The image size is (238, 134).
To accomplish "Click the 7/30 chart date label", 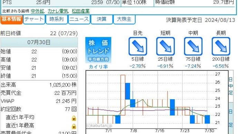I will pyautogui.click(x=209, y=131).
